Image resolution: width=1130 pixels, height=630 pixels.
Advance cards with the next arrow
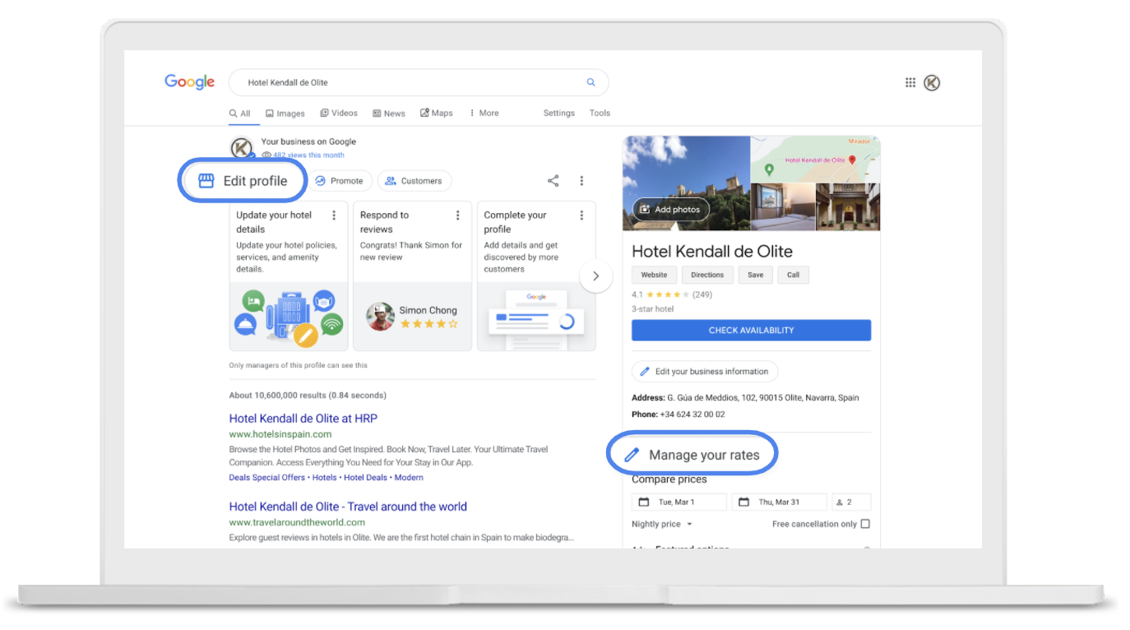click(x=596, y=276)
